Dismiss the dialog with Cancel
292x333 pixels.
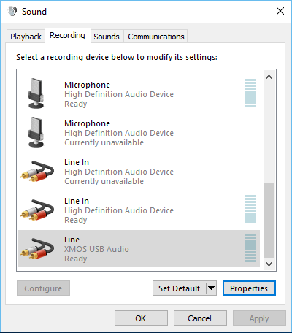click(200, 318)
